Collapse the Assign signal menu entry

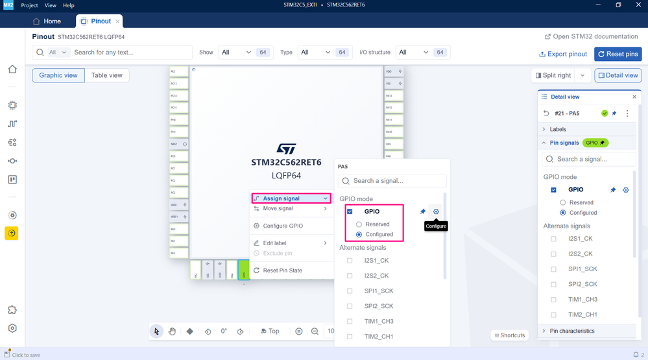coord(291,198)
